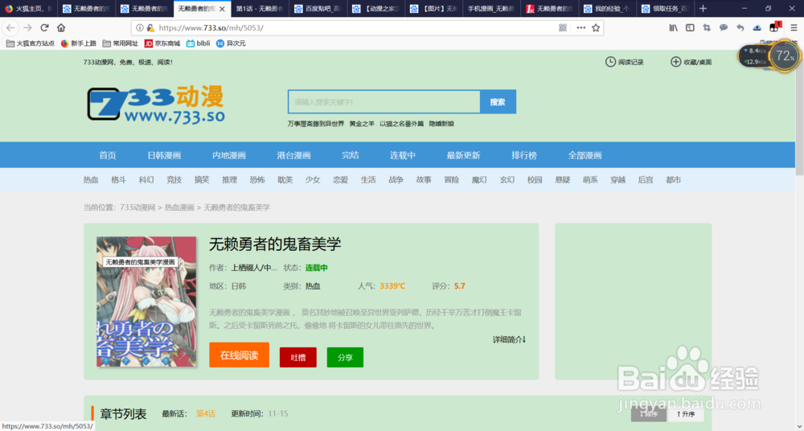Open the QR code icon in address bar
This screenshot has width=804, height=431.
click(563, 27)
